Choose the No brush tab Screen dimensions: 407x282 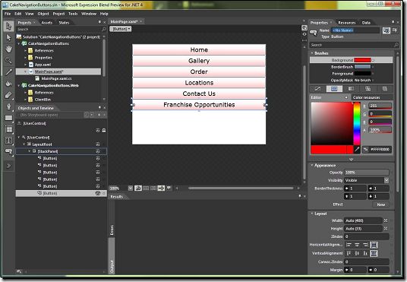click(x=317, y=89)
